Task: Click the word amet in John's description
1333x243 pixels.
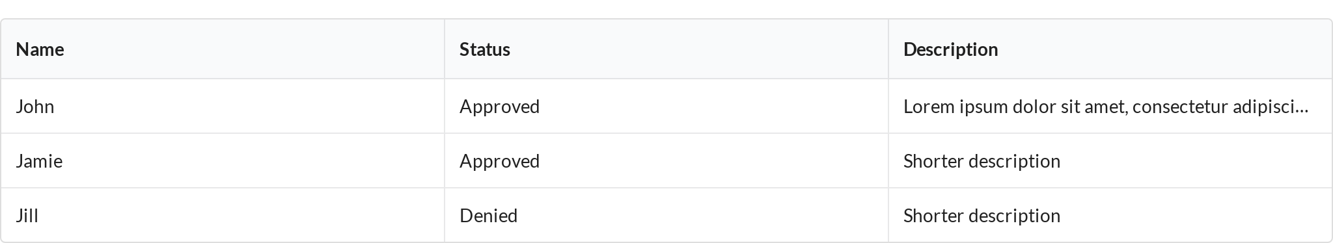Action: pyautogui.click(x=1106, y=107)
